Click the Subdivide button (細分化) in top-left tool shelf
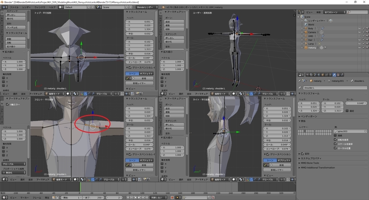 pyautogui.click(x=15, y=19)
